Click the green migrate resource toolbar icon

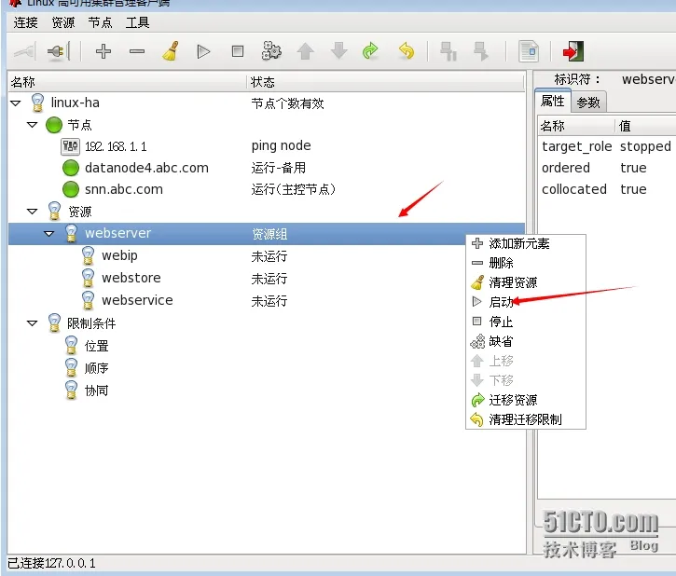[x=370, y=51]
